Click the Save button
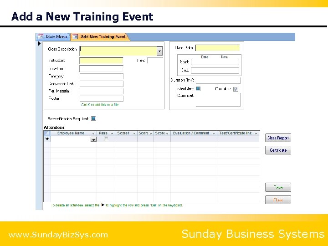Image resolution: width=328 pixels, height=246 pixels. [x=278, y=187]
